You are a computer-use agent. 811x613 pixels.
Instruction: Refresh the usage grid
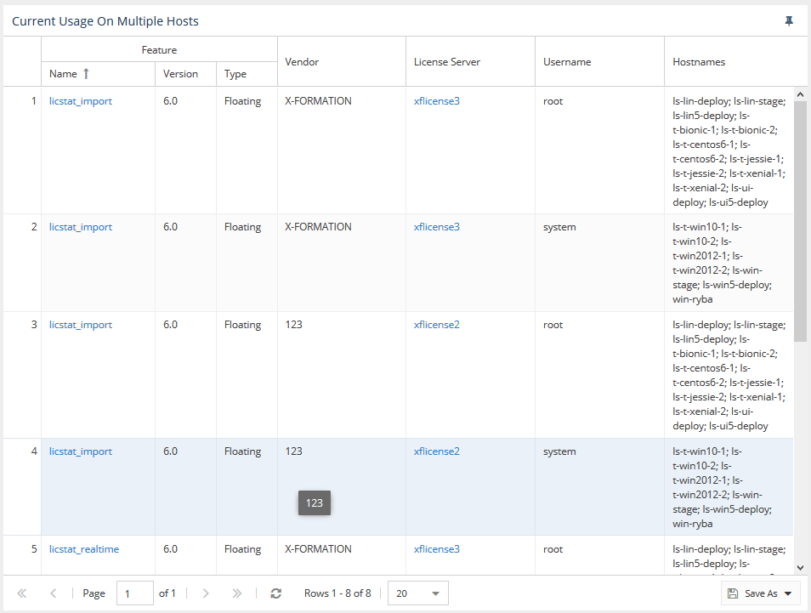276,593
